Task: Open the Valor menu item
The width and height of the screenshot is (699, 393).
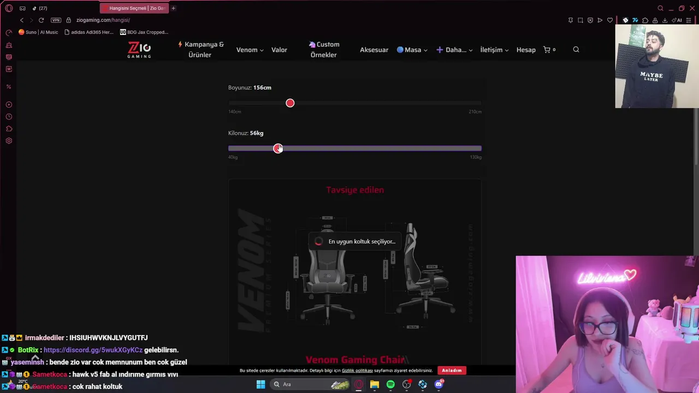Action: (x=279, y=50)
